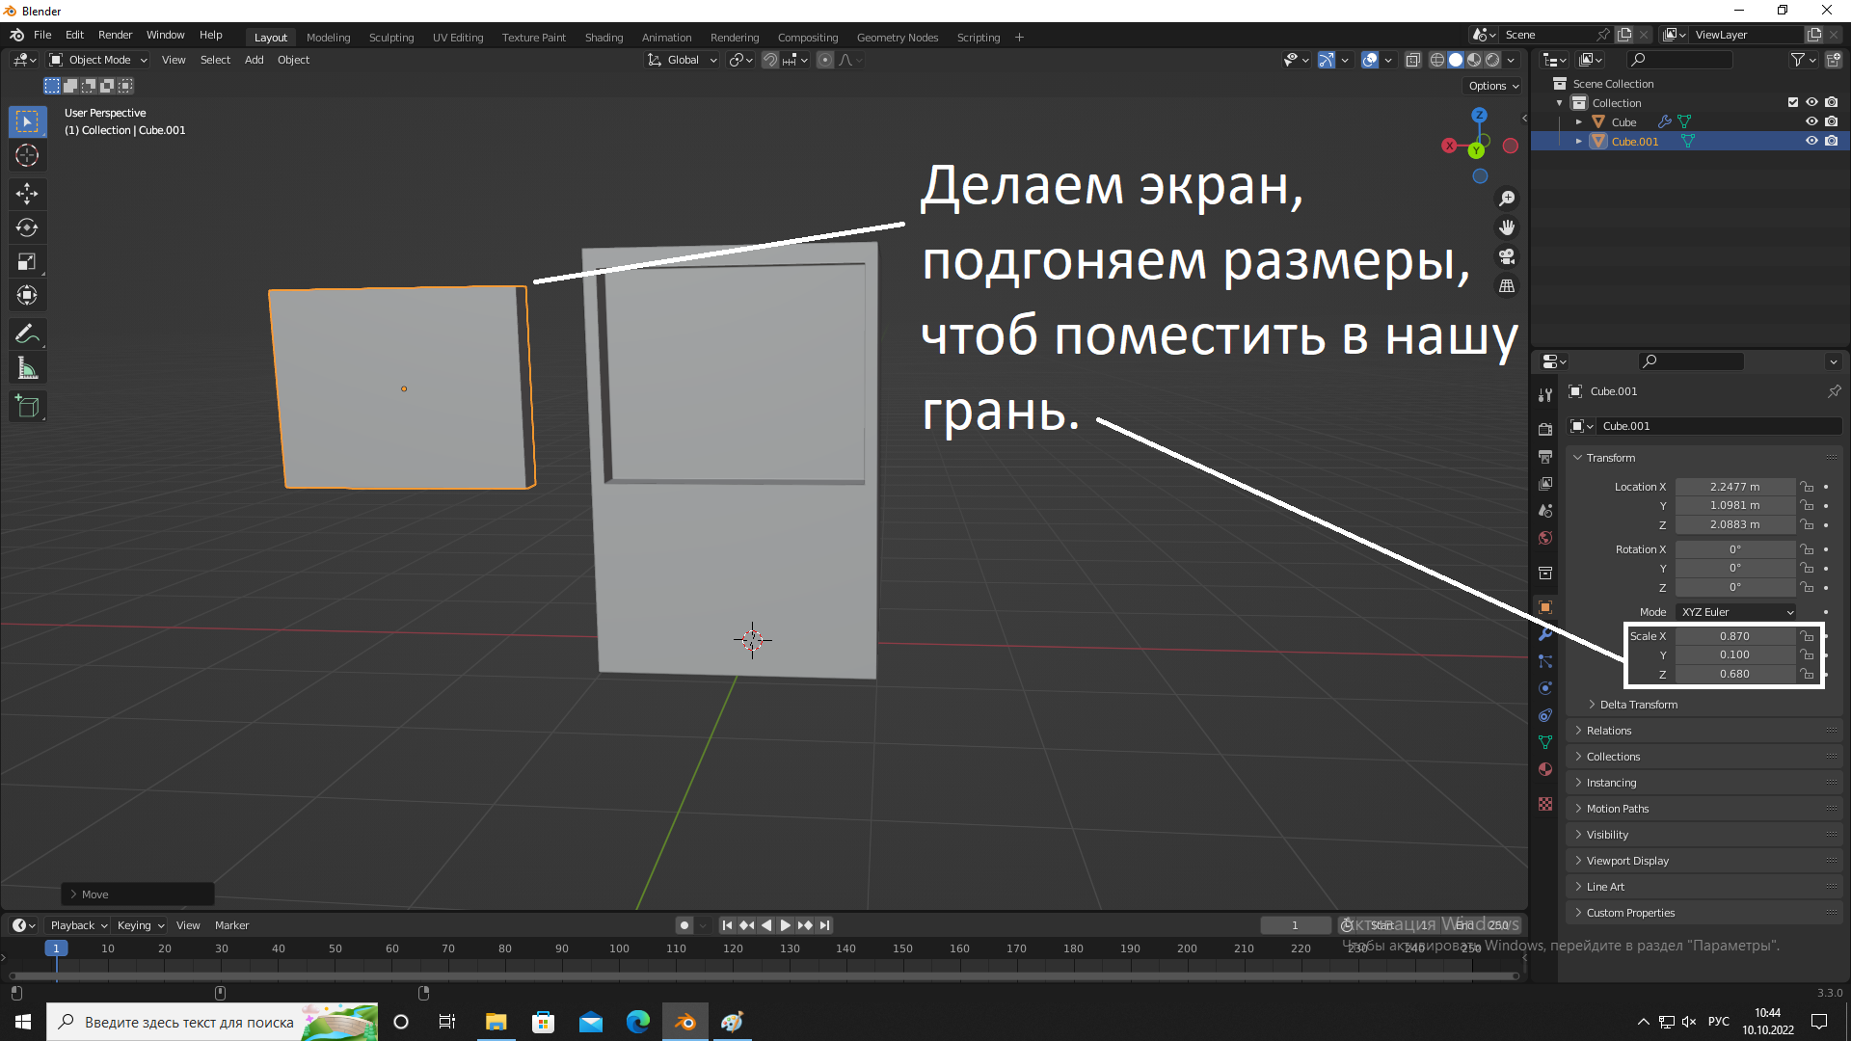Open the Modifier properties wrench tab
The image size is (1851, 1041).
tap(1545, 634)
